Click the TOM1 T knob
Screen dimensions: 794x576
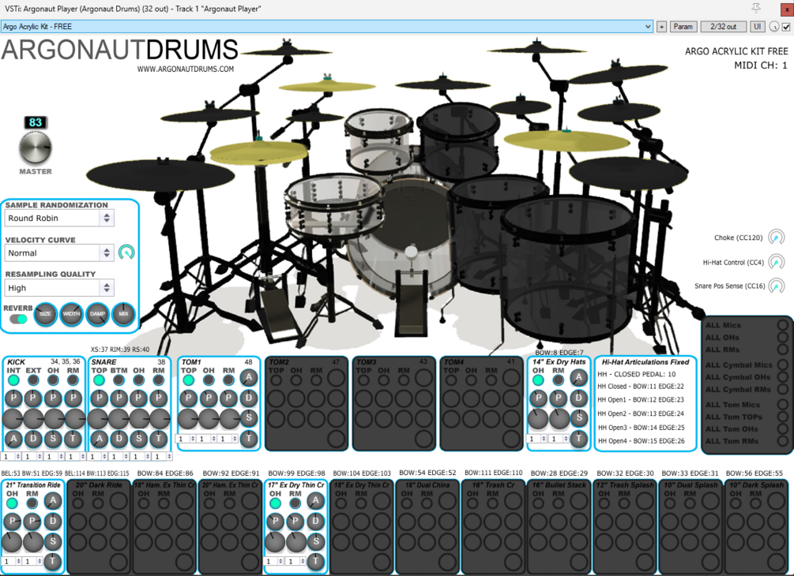[249, 439]
